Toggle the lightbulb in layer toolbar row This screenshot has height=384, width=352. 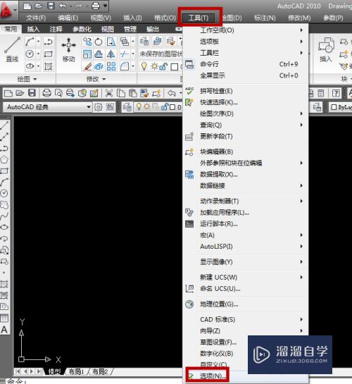[x=139, y=107]
